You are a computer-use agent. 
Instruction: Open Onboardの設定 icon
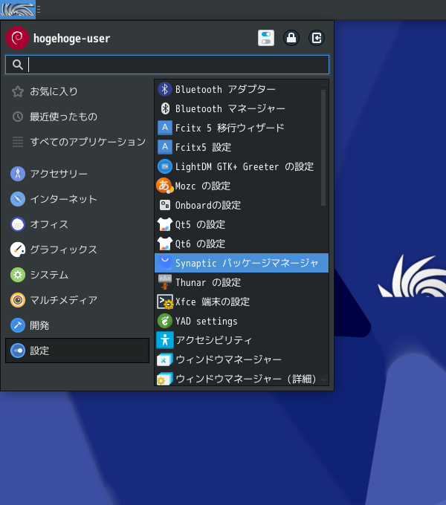(x=165, y=205)
